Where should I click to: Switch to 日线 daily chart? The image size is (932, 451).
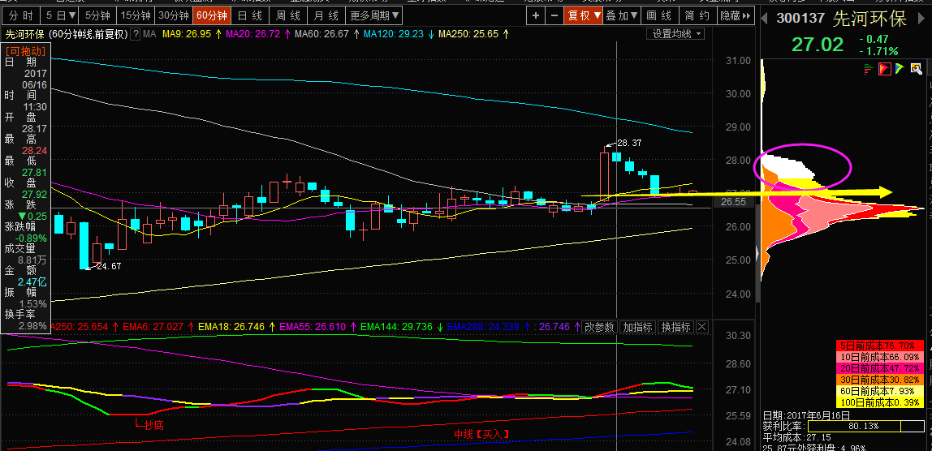(x=250, y=15)
